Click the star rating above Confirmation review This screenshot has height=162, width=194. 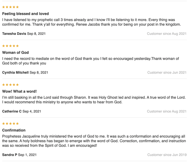pos(11,124)
